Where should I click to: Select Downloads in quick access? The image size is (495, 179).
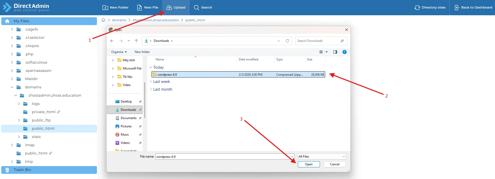pos(125,110)
